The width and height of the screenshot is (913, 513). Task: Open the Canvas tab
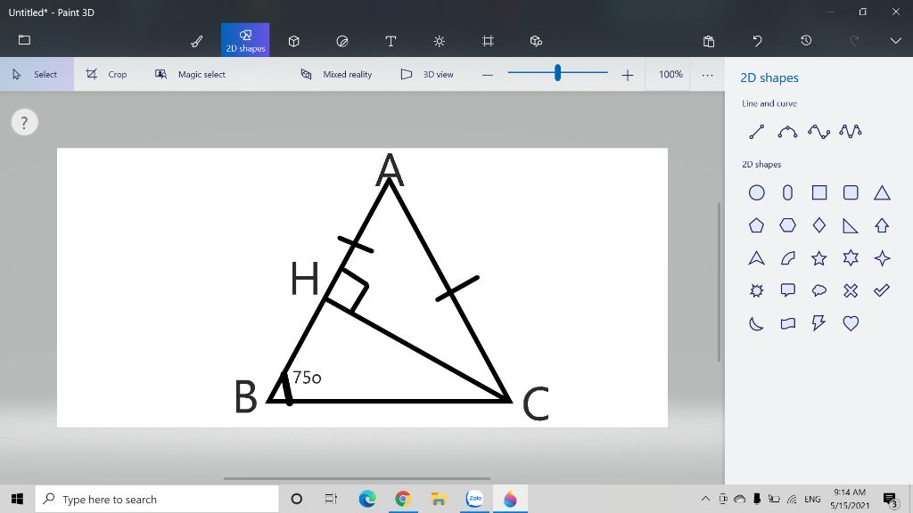(488, 41)
